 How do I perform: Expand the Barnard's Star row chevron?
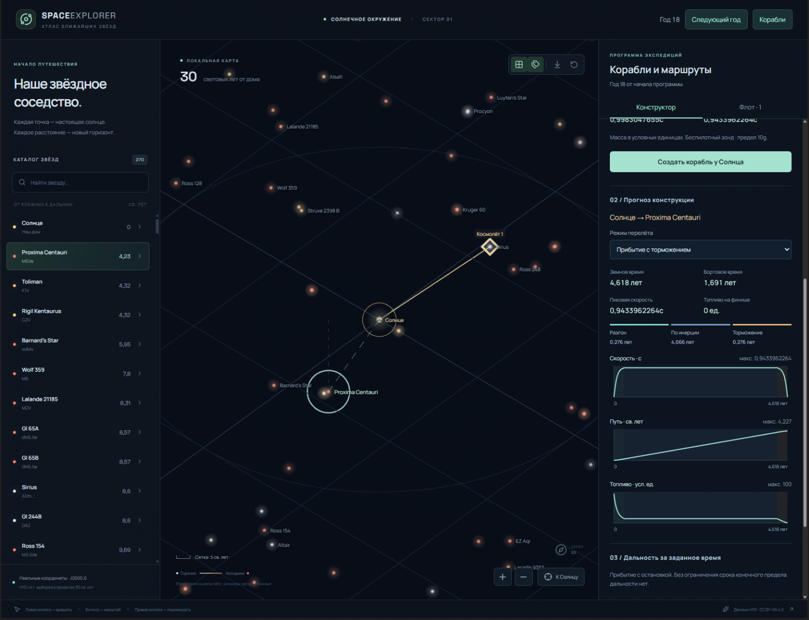140,344
